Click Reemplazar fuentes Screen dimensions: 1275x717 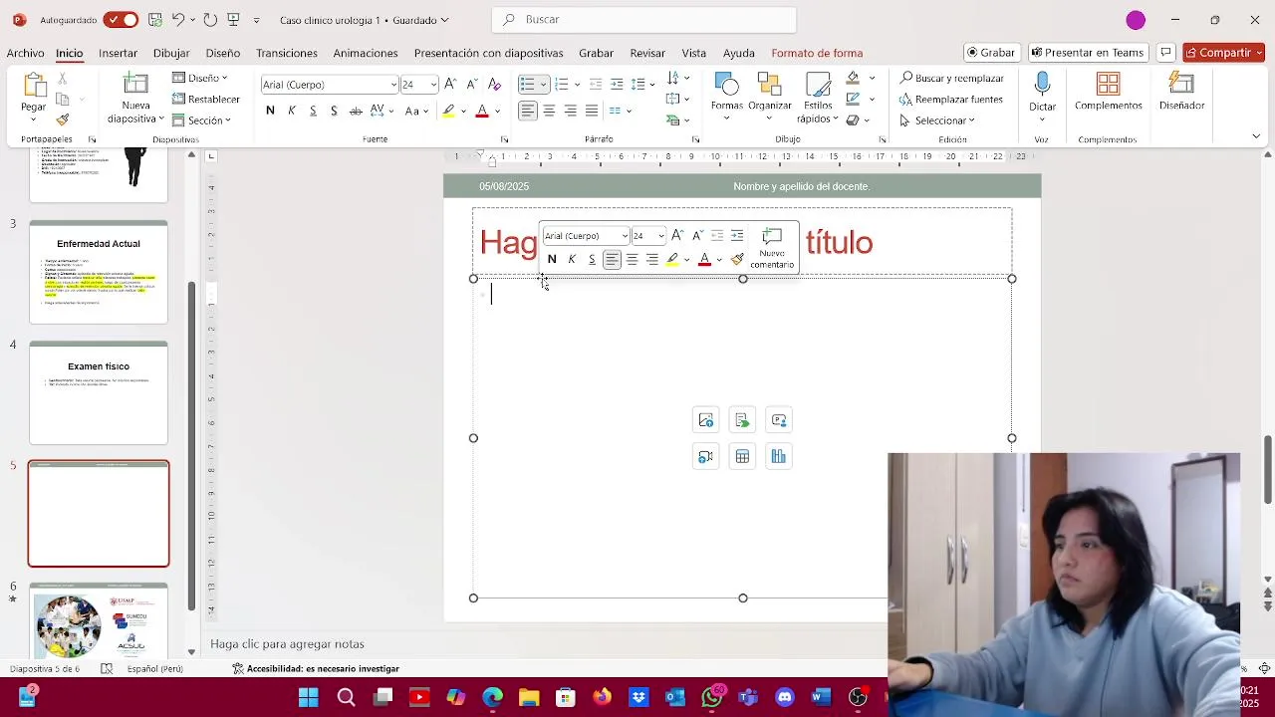point(951,99)
